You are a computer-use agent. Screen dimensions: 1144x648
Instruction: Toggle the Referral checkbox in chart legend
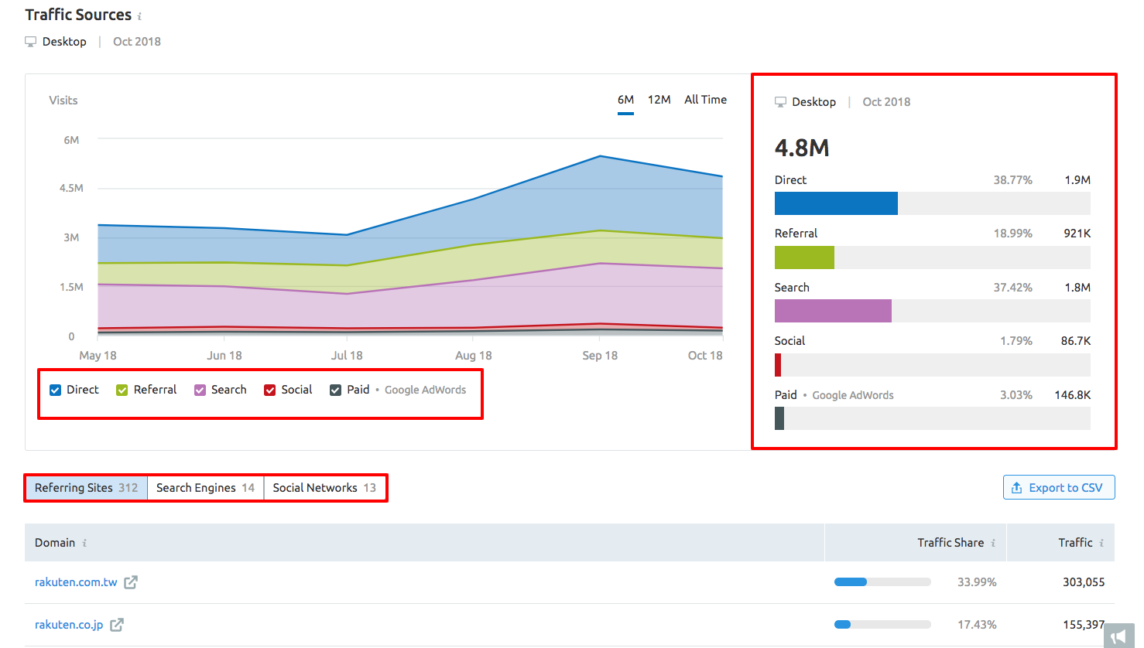coord(122,390)
